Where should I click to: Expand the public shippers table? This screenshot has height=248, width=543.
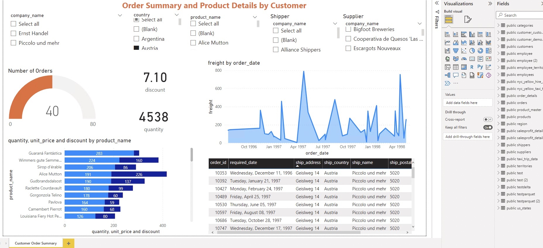click(499, 145)
